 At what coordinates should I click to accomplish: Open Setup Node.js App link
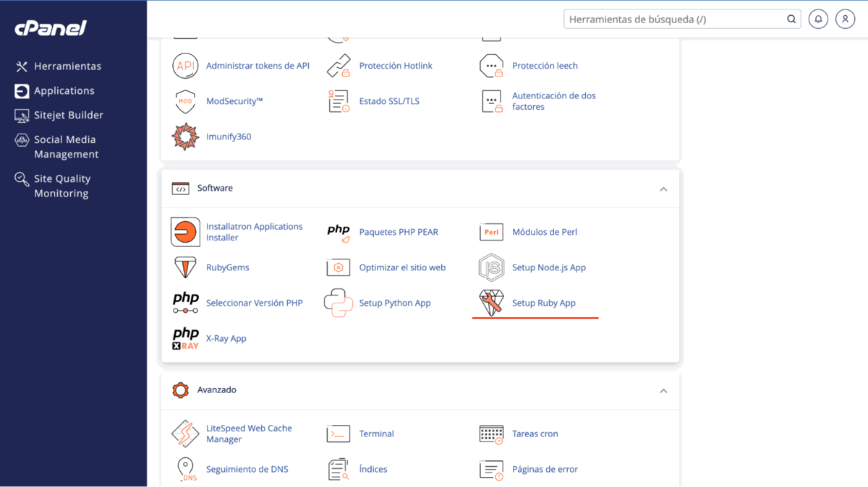(x=549, y=267)
